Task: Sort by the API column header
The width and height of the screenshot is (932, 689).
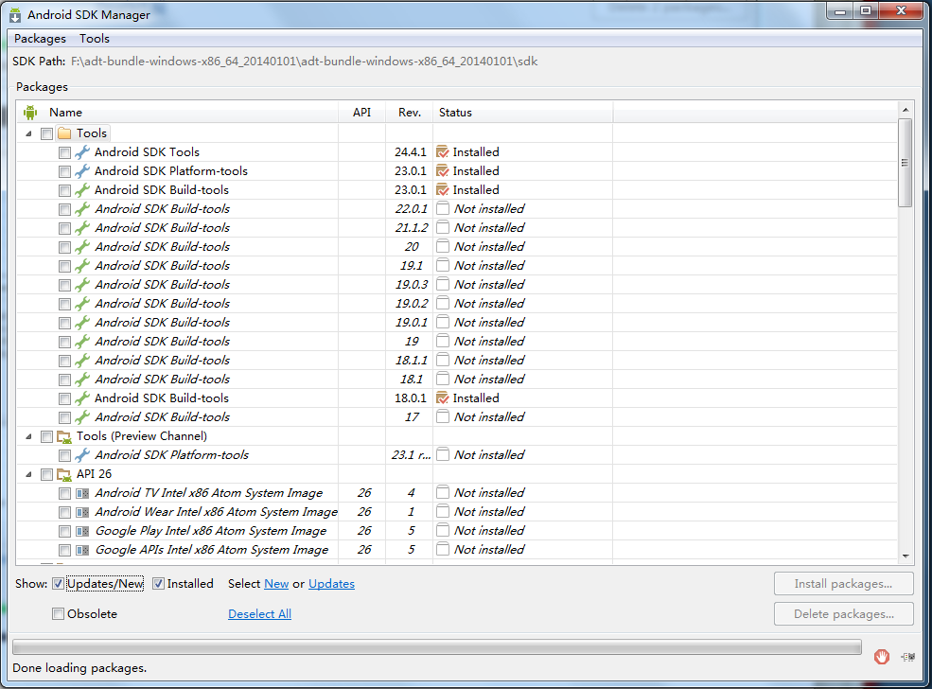Action: (x=361, y=113)
